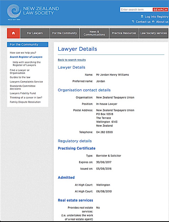Click the admission date 06/08/2010
Viewport: 169px width, 222px height.
click(x=104, y=191)
